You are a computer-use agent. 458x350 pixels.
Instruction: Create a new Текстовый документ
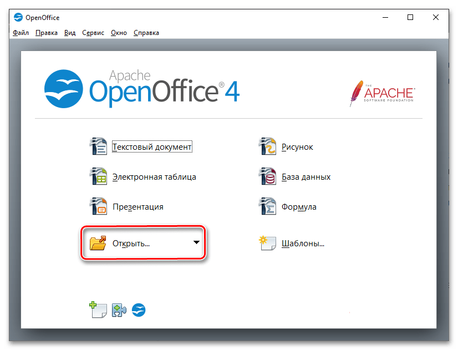(x=152, y=146)
